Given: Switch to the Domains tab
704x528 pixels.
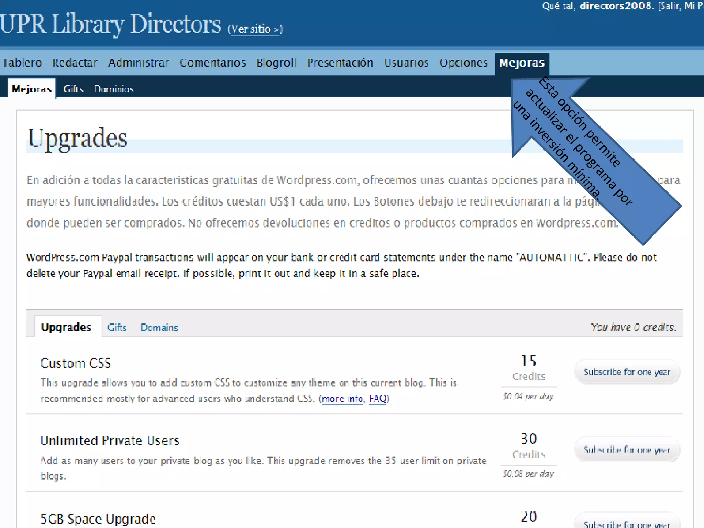Looking at the screenshot, I should pos(159,327).
